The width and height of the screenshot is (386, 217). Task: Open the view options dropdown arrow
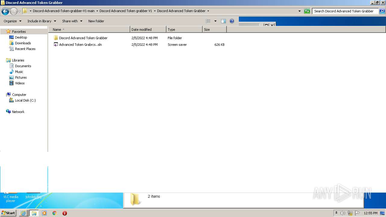tap(215, 21)
